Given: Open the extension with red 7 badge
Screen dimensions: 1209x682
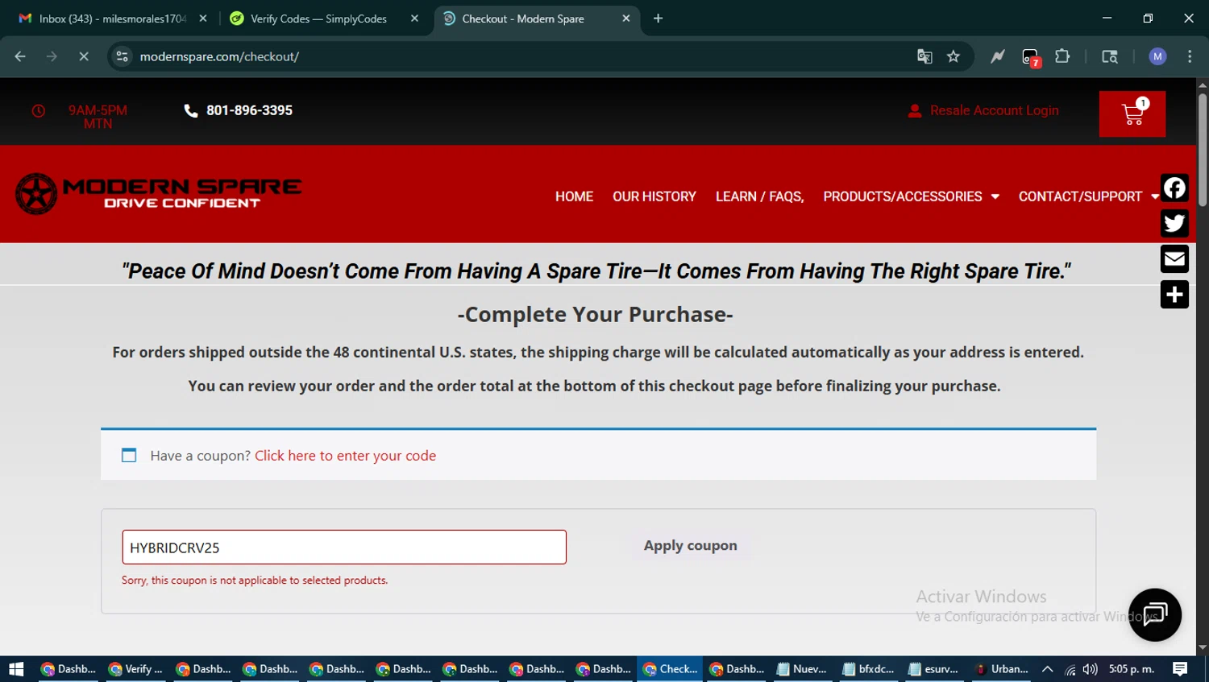Looking at the screenshot, I should (x=1031, y=57).
